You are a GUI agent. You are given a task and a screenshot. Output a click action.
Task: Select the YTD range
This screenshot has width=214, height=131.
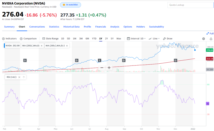[94, 38]
